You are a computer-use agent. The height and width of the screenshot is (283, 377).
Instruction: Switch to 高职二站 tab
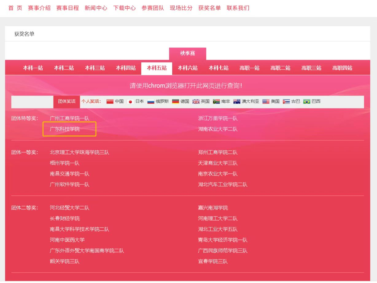(281, 68)
